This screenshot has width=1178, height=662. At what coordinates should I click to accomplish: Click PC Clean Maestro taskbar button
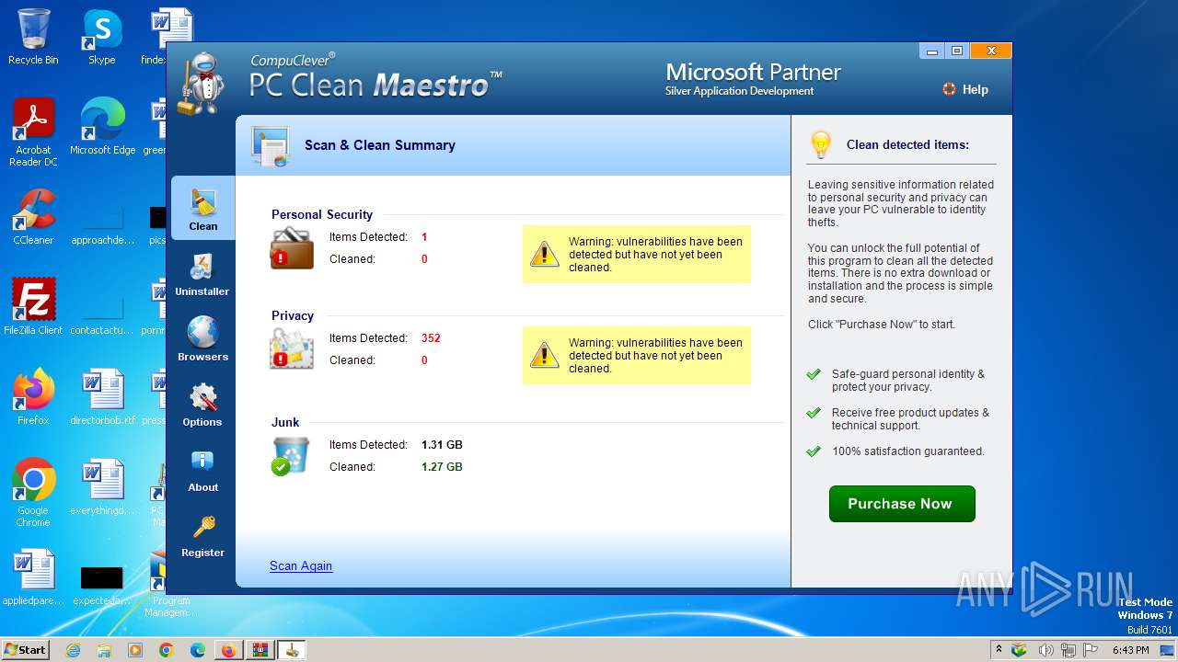(292, 650)
